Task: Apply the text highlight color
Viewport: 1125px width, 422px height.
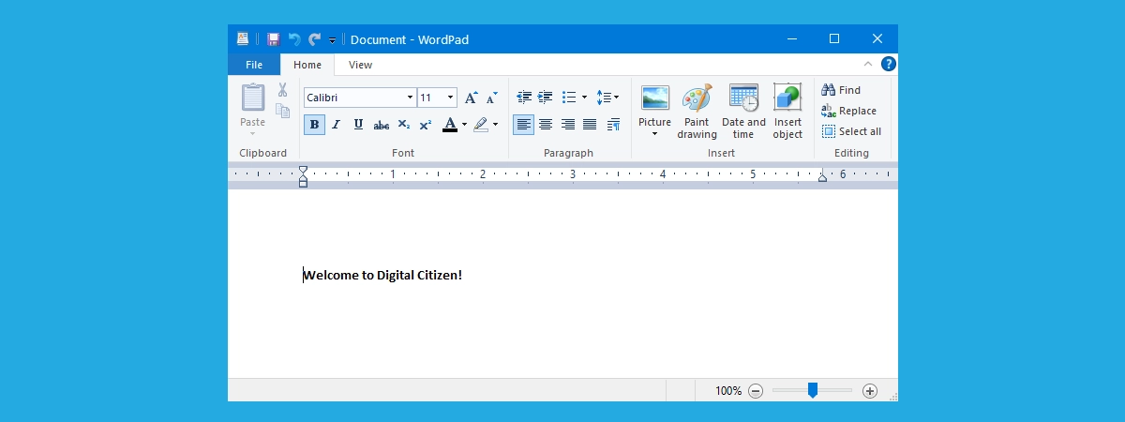Action: (x=481, y=124)
